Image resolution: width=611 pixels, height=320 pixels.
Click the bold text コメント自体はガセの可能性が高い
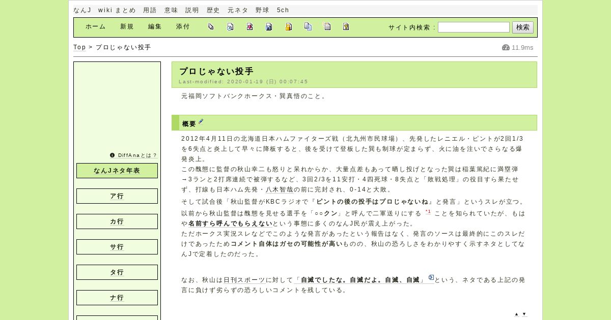(x=287, y=244)
